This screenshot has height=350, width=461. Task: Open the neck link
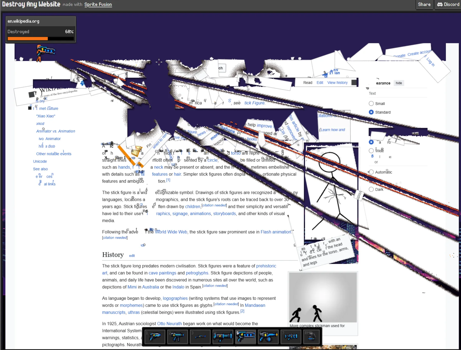coord(159,167)
